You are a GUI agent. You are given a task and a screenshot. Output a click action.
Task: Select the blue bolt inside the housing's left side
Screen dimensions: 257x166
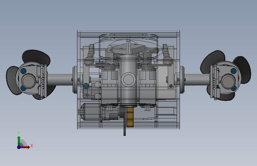[x=86, y=86]
